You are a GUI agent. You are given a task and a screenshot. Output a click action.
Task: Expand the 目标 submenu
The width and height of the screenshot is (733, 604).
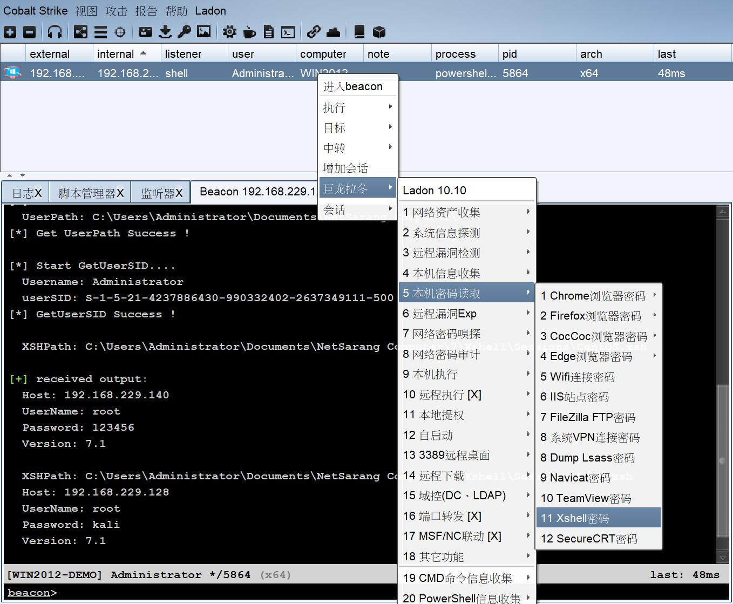pos(358,128)
